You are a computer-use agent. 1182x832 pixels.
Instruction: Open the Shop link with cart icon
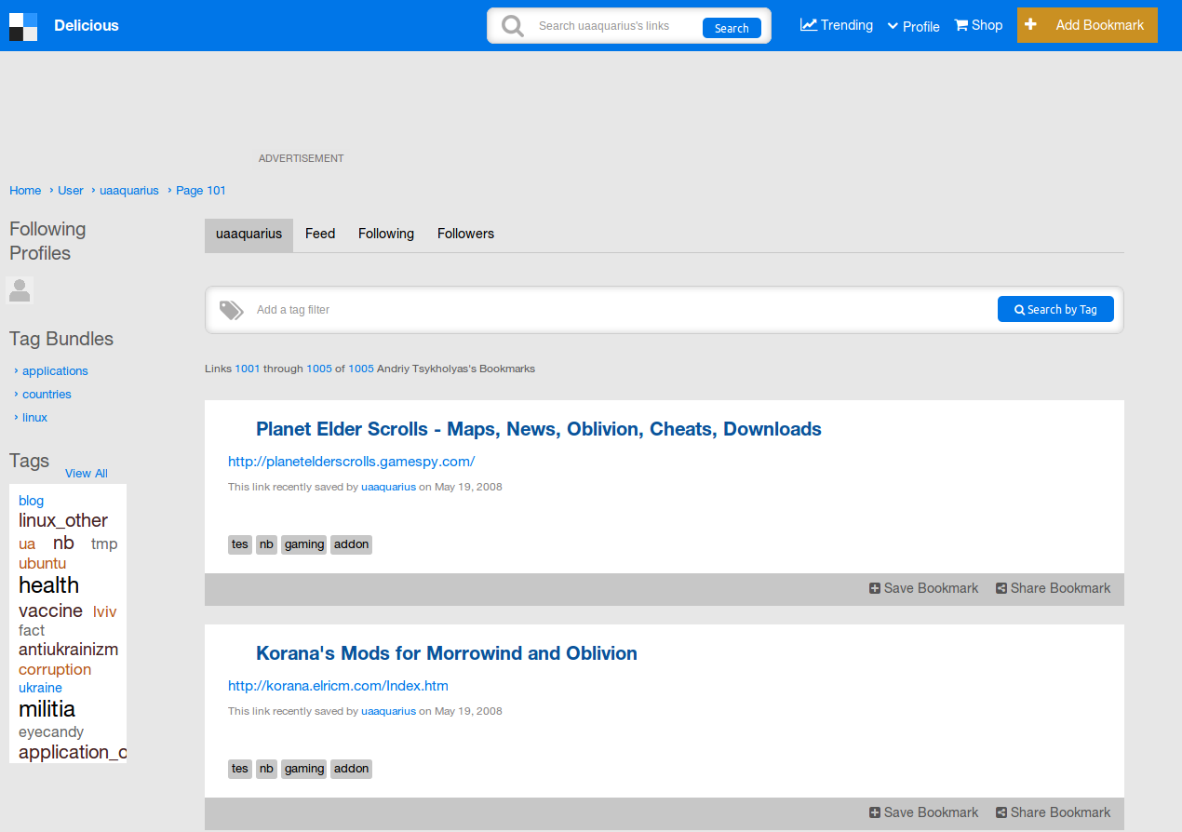click(x=978, y=25)
